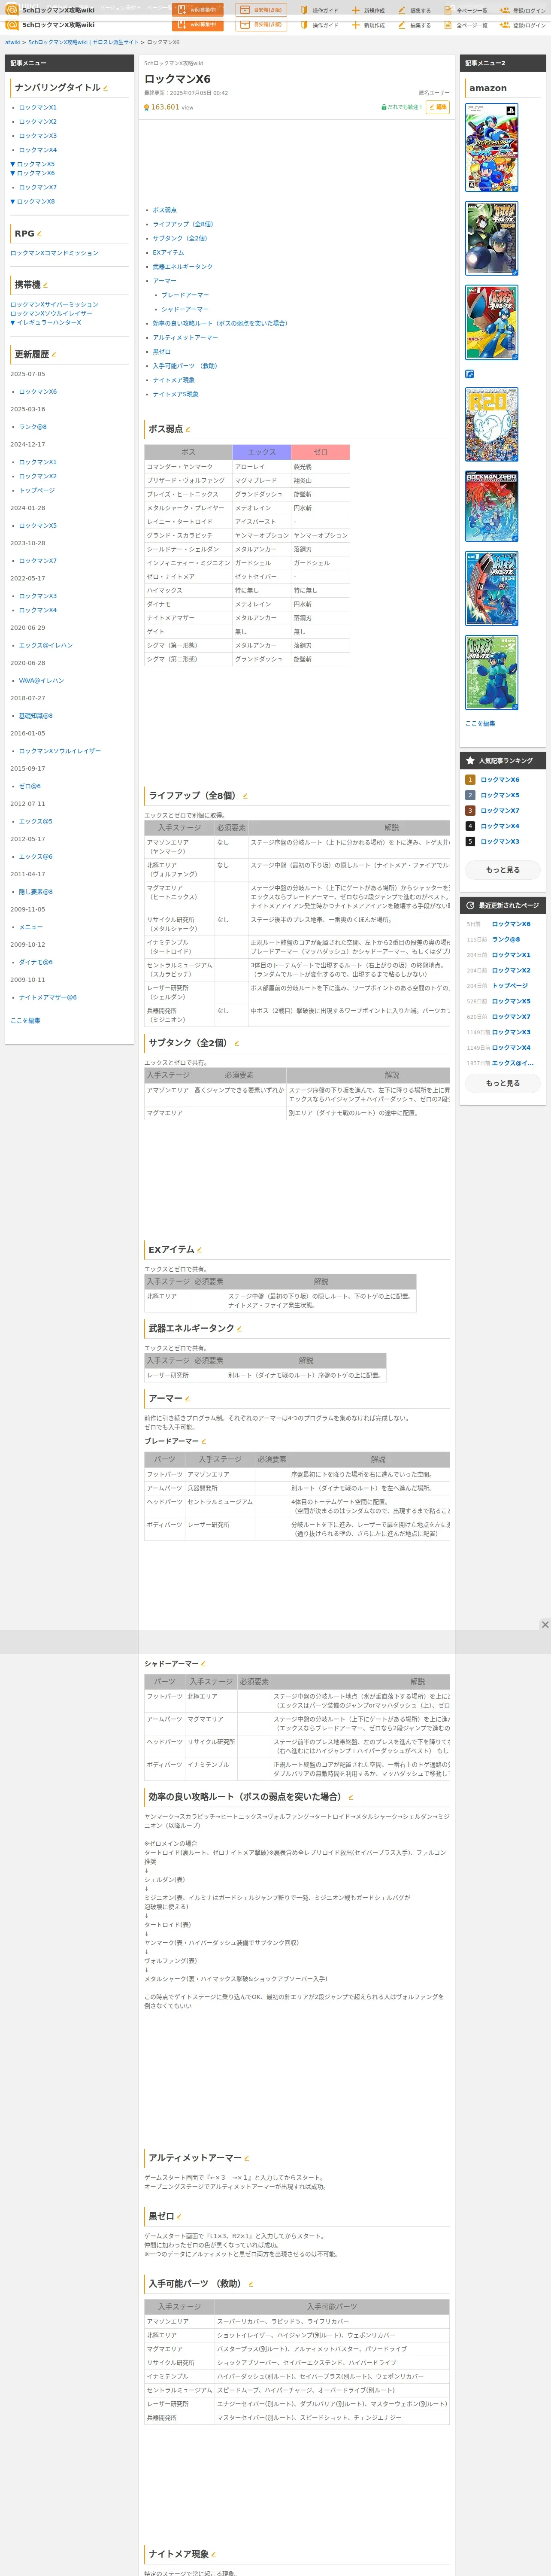Image resolution: width=551 pixels, height=2576 pixels.
Task: Click the number 5 rank badge
Action: (470, 842)
